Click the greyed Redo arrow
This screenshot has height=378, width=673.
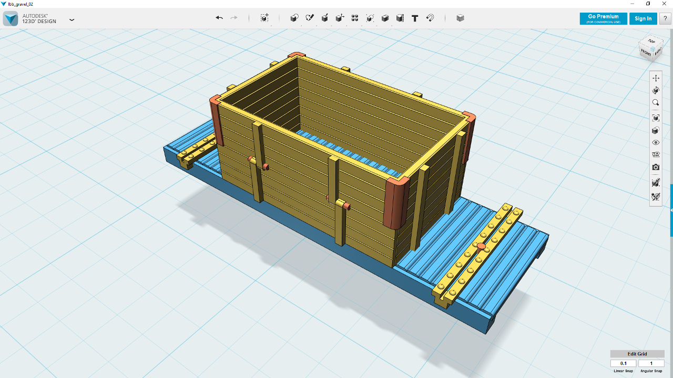[234, 18]
